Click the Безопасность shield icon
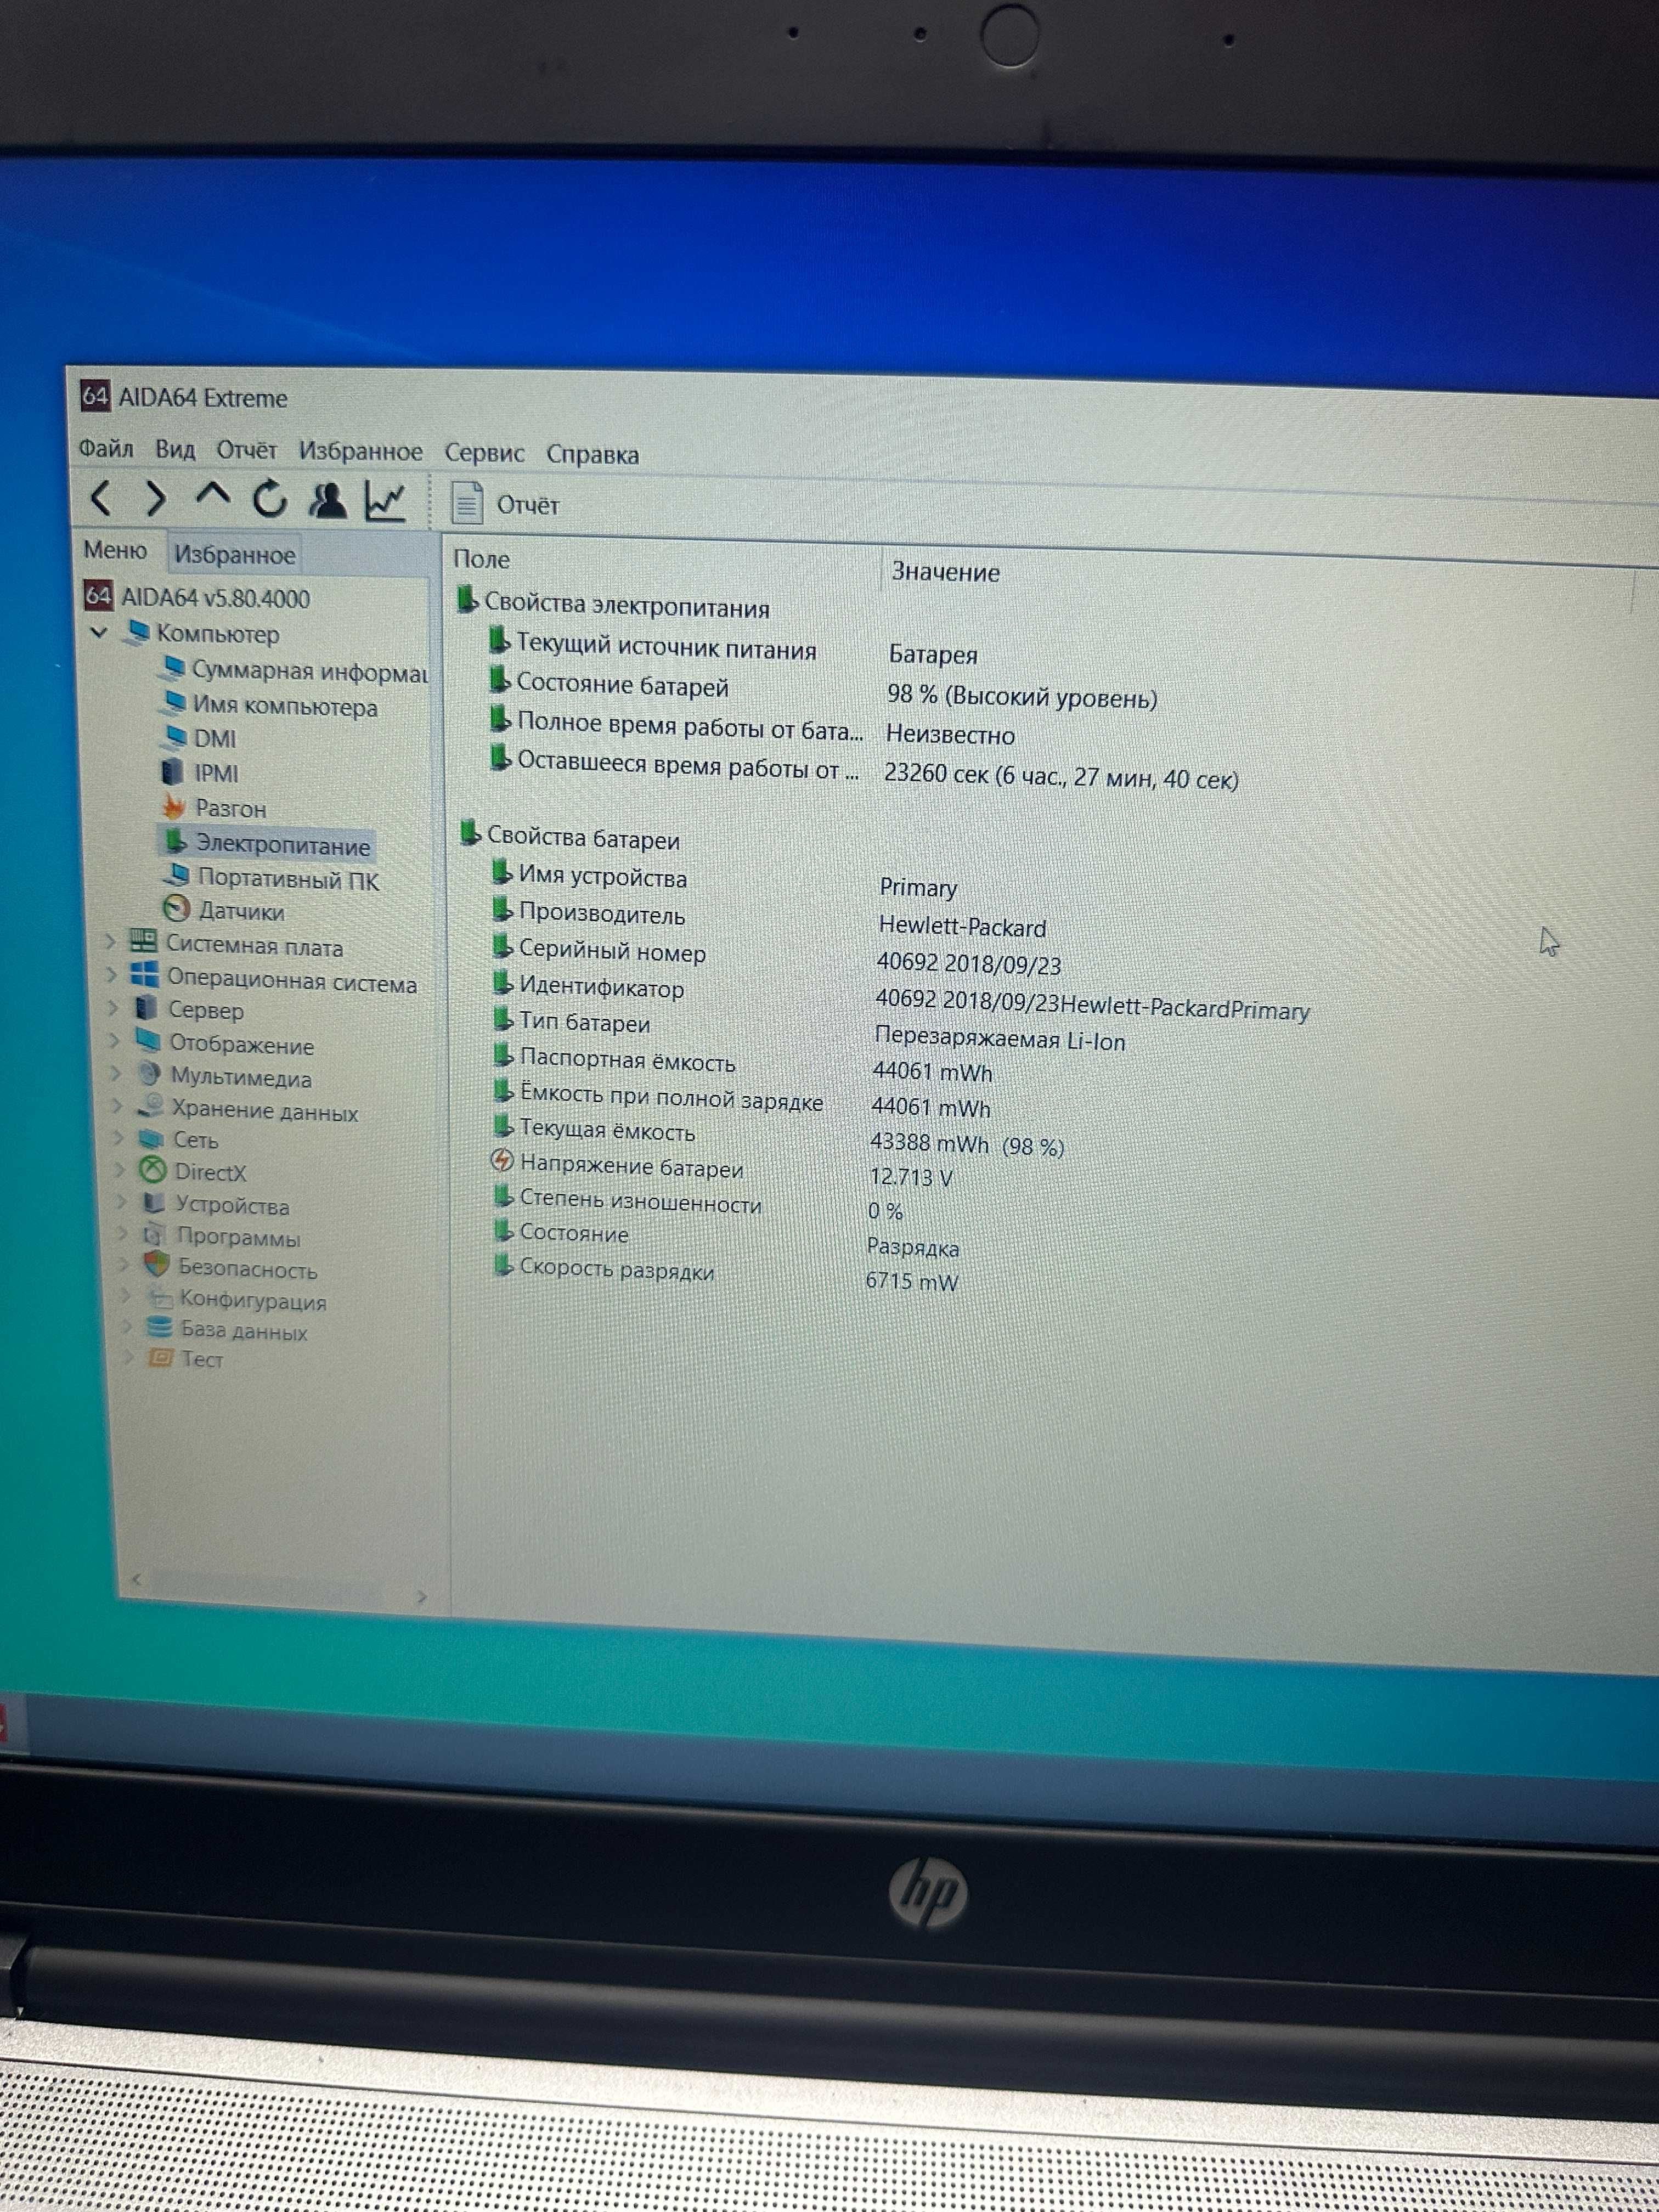The width and height of the screenshot is (1659, 2212). tap(157, 1264)
